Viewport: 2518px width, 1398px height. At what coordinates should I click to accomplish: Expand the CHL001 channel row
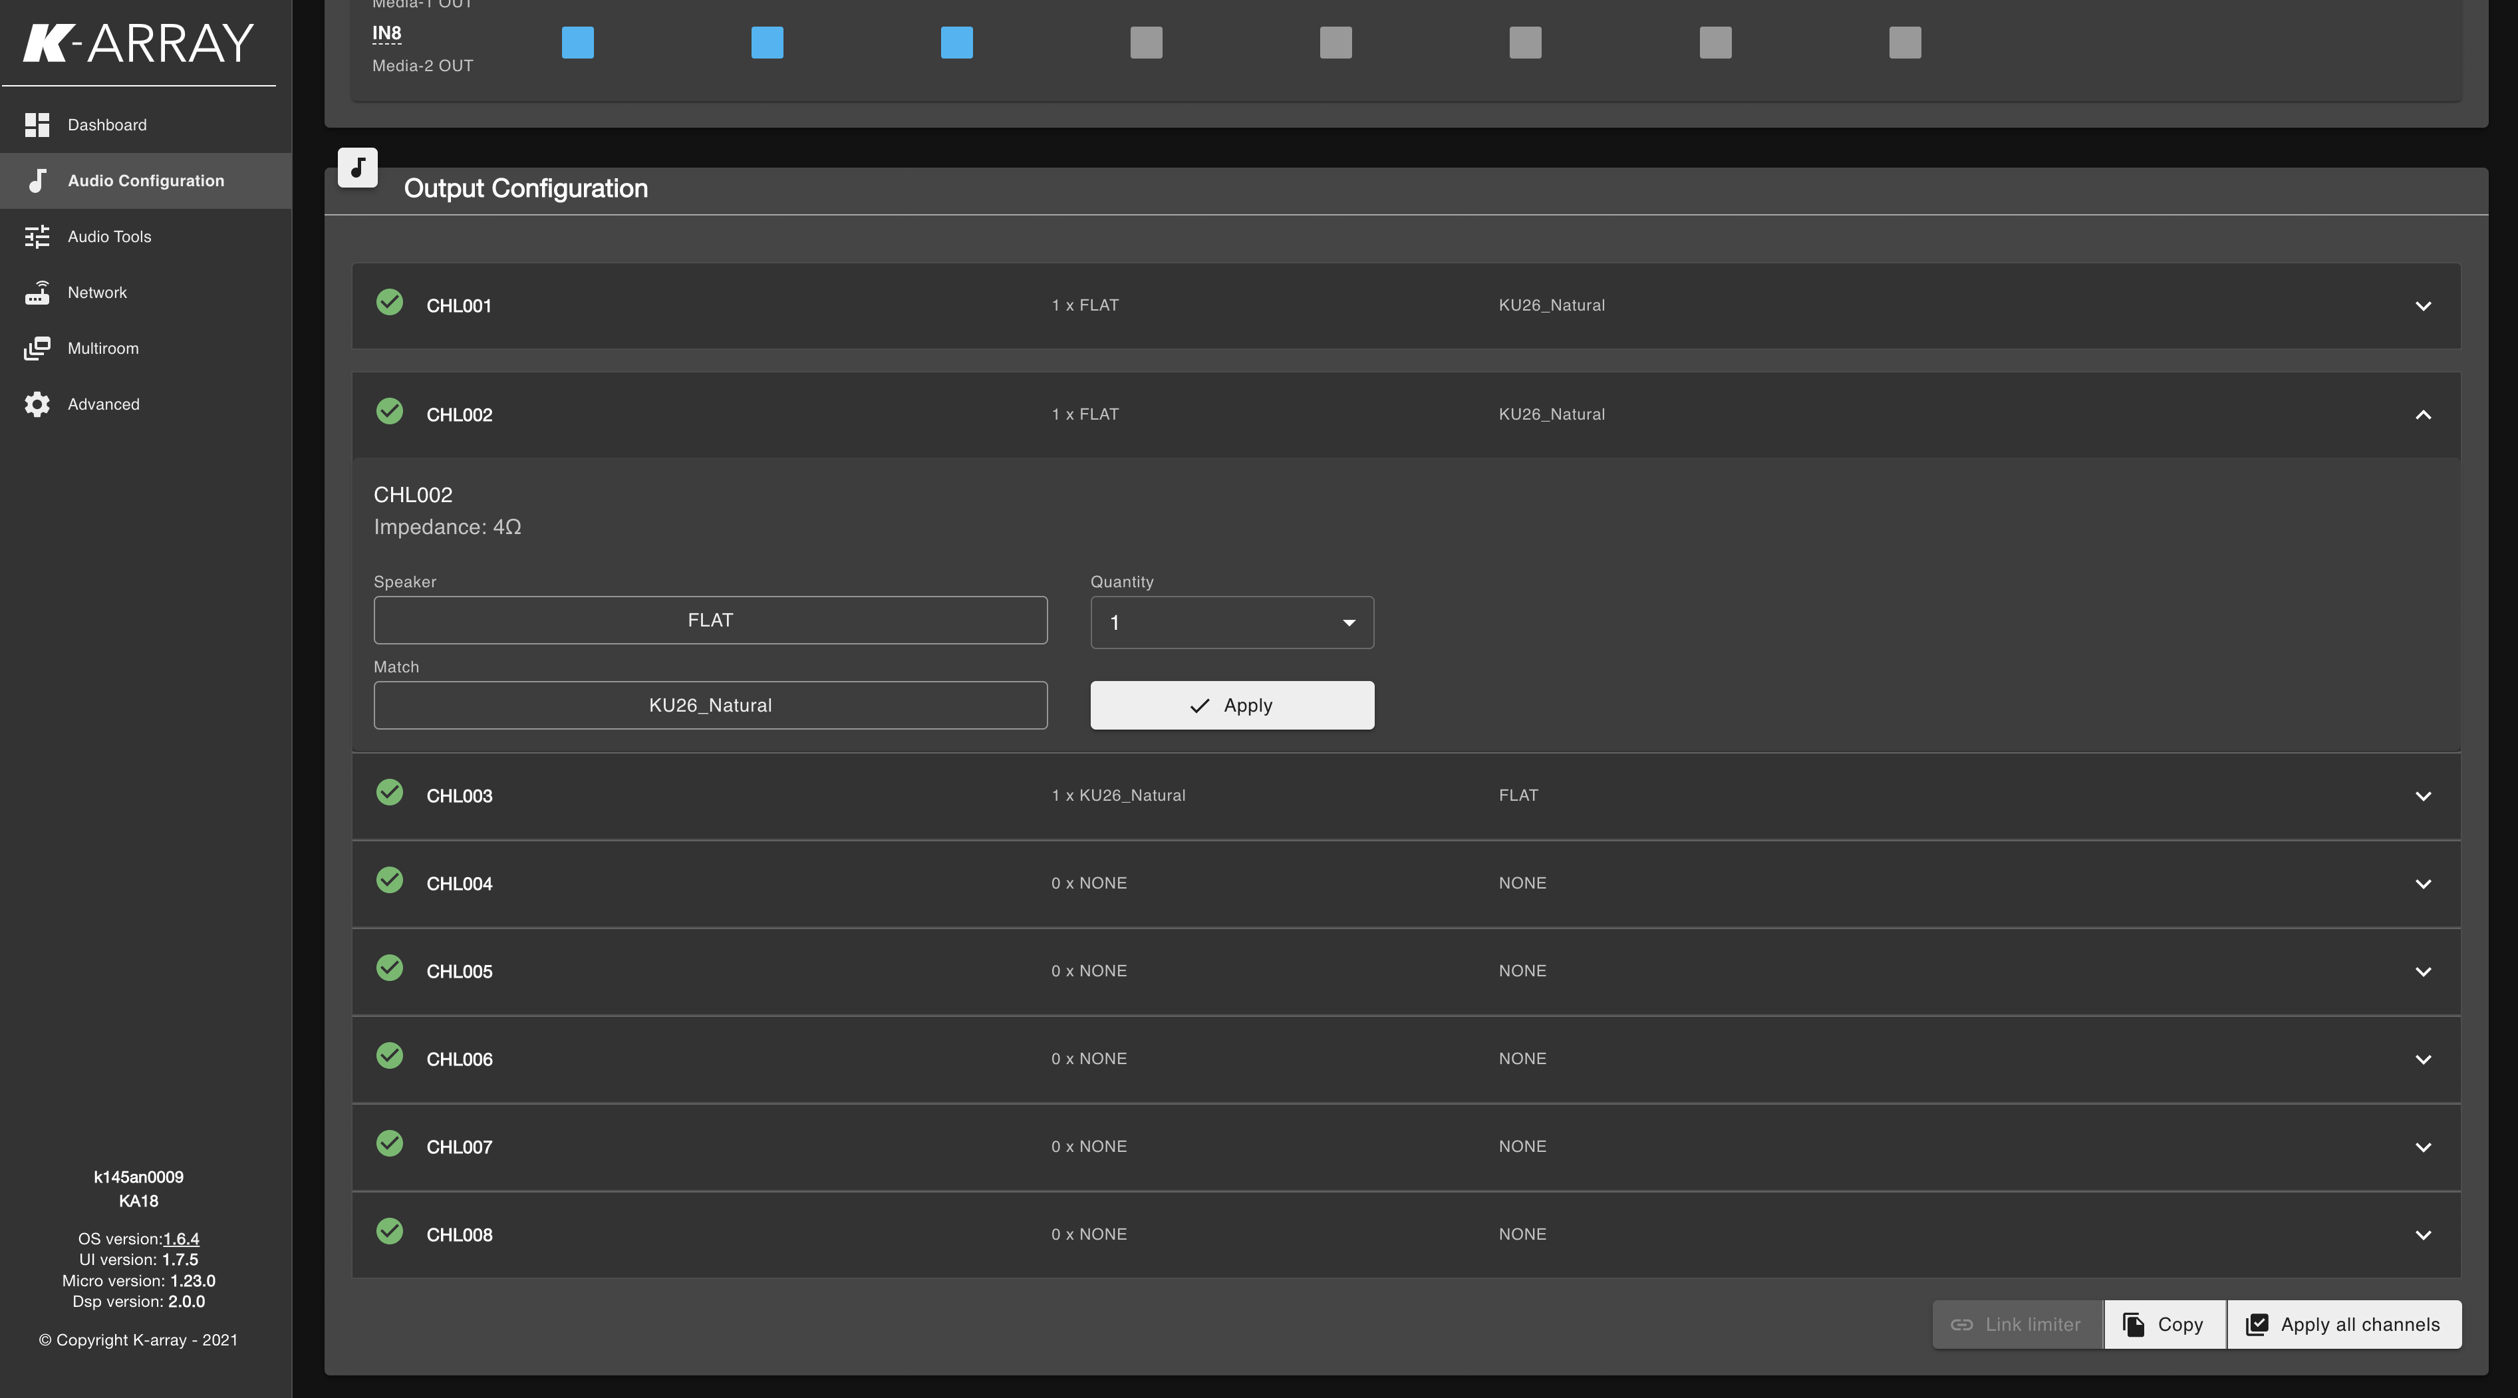tap(2423, 306)
